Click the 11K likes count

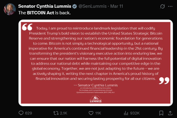coord(98,113)
